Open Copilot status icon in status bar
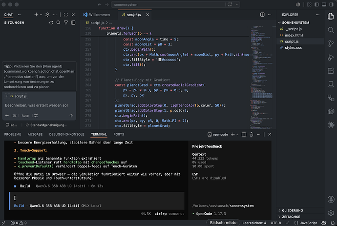337x226 pixels. click(x=324, y=223)
